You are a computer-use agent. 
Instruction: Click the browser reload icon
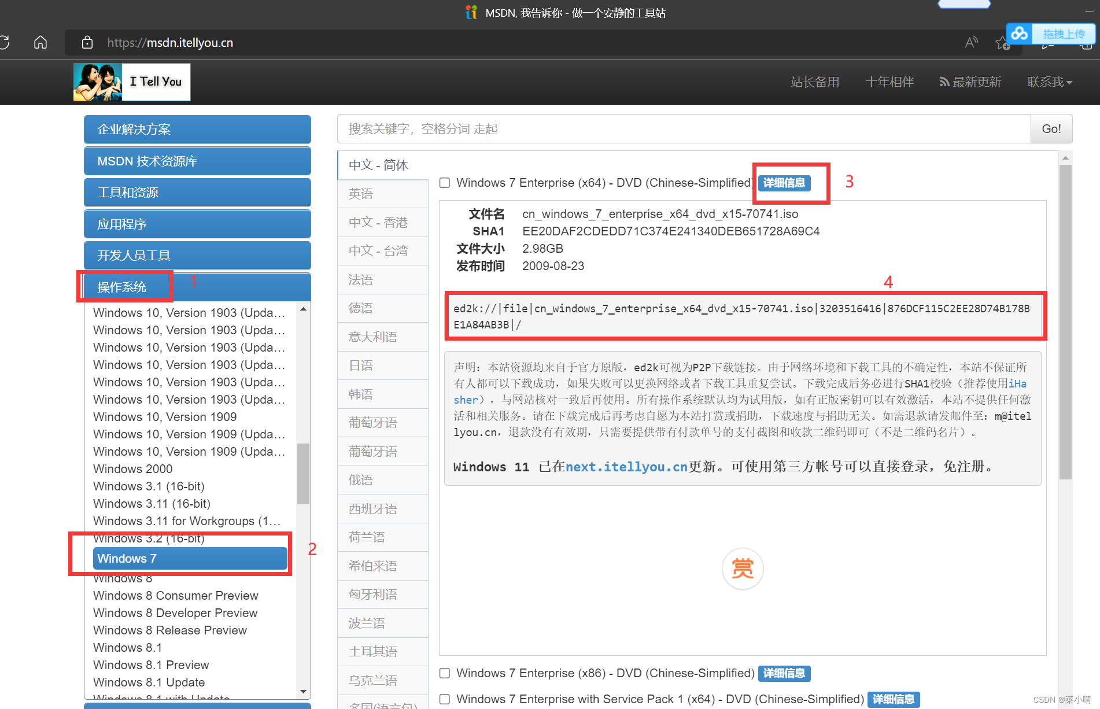4,42
